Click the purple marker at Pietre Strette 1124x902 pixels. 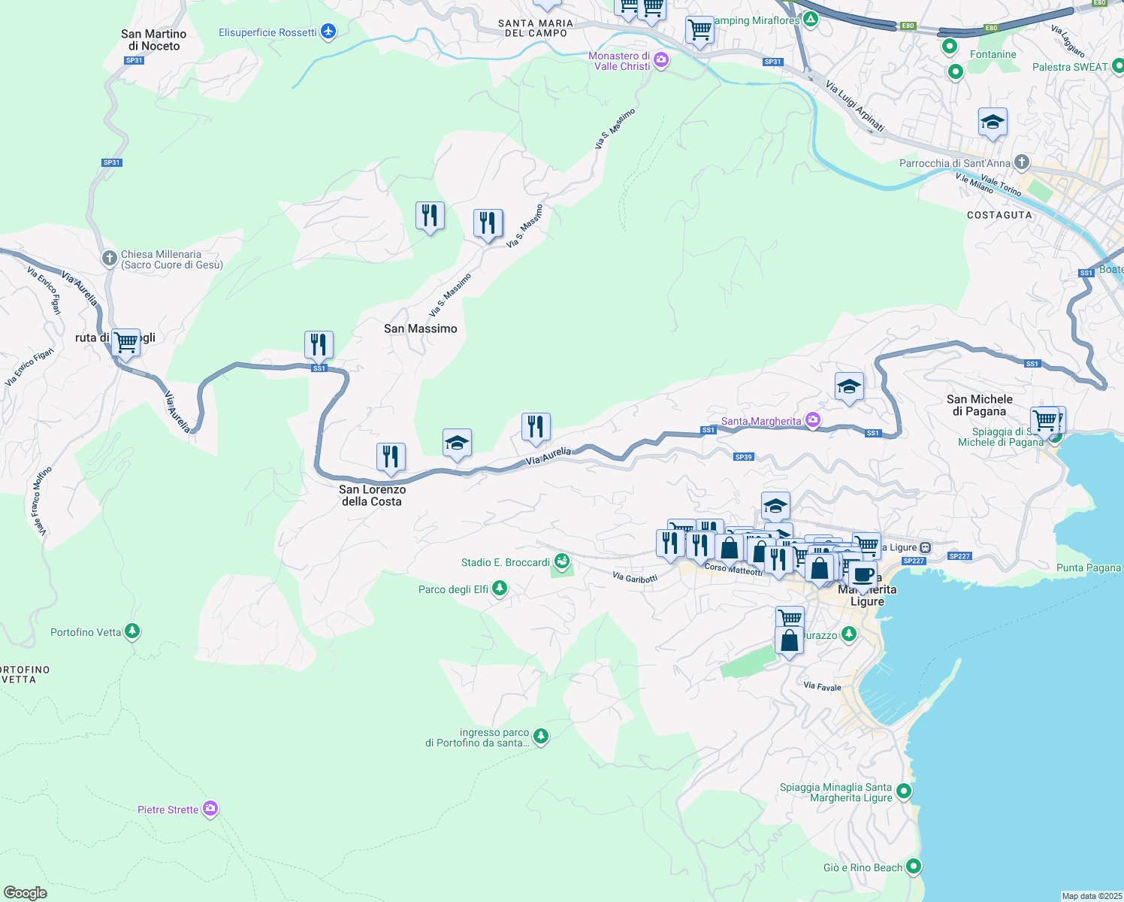pos(210,809)
